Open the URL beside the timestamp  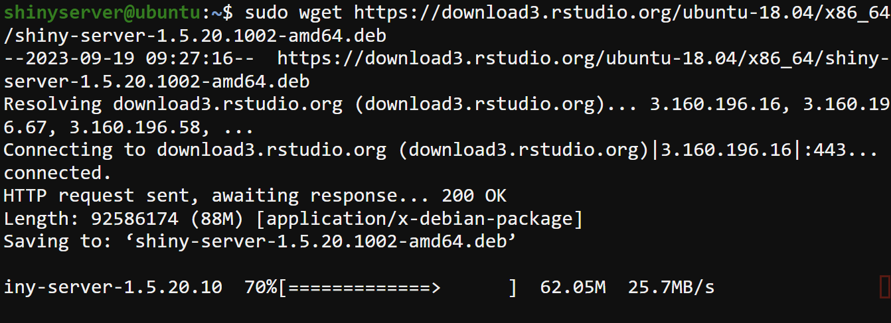coord(578,58)
